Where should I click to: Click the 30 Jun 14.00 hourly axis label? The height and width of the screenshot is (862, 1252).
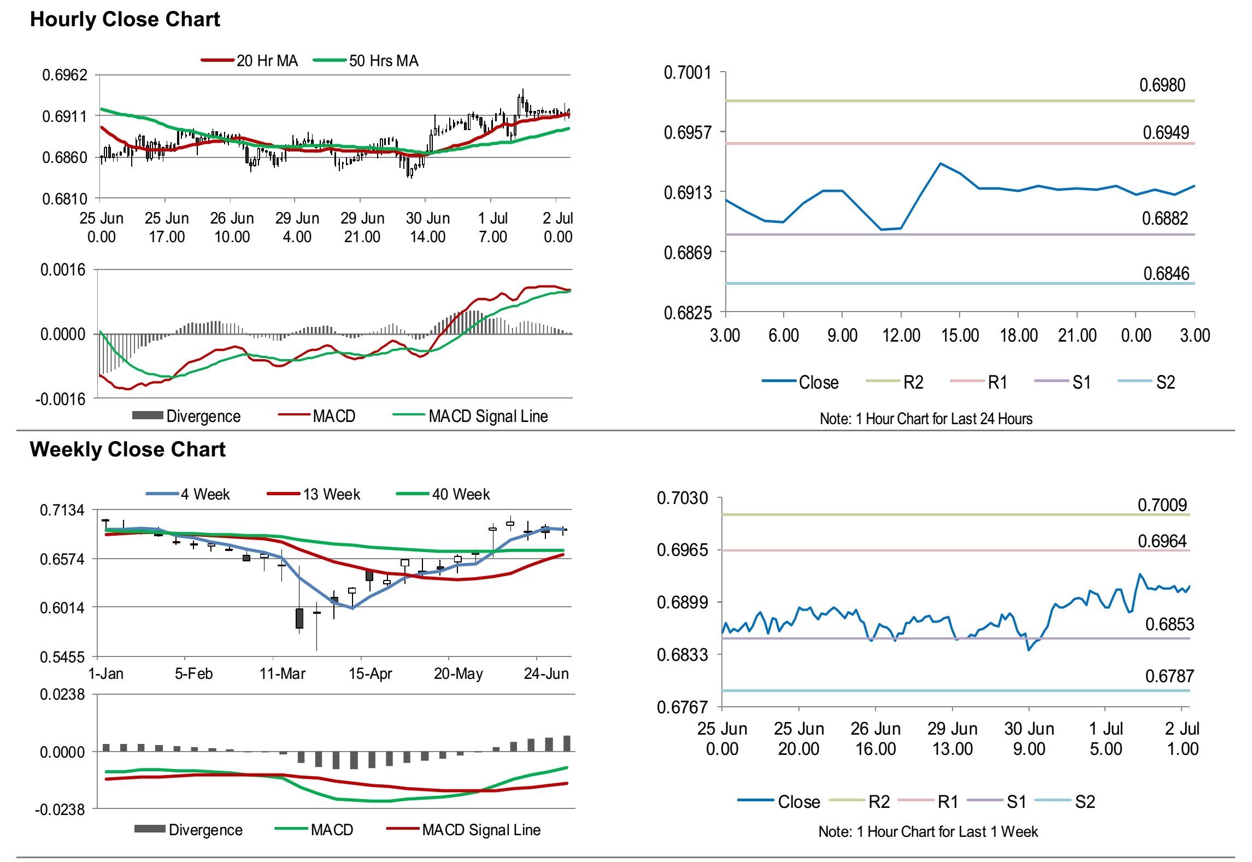427,227
